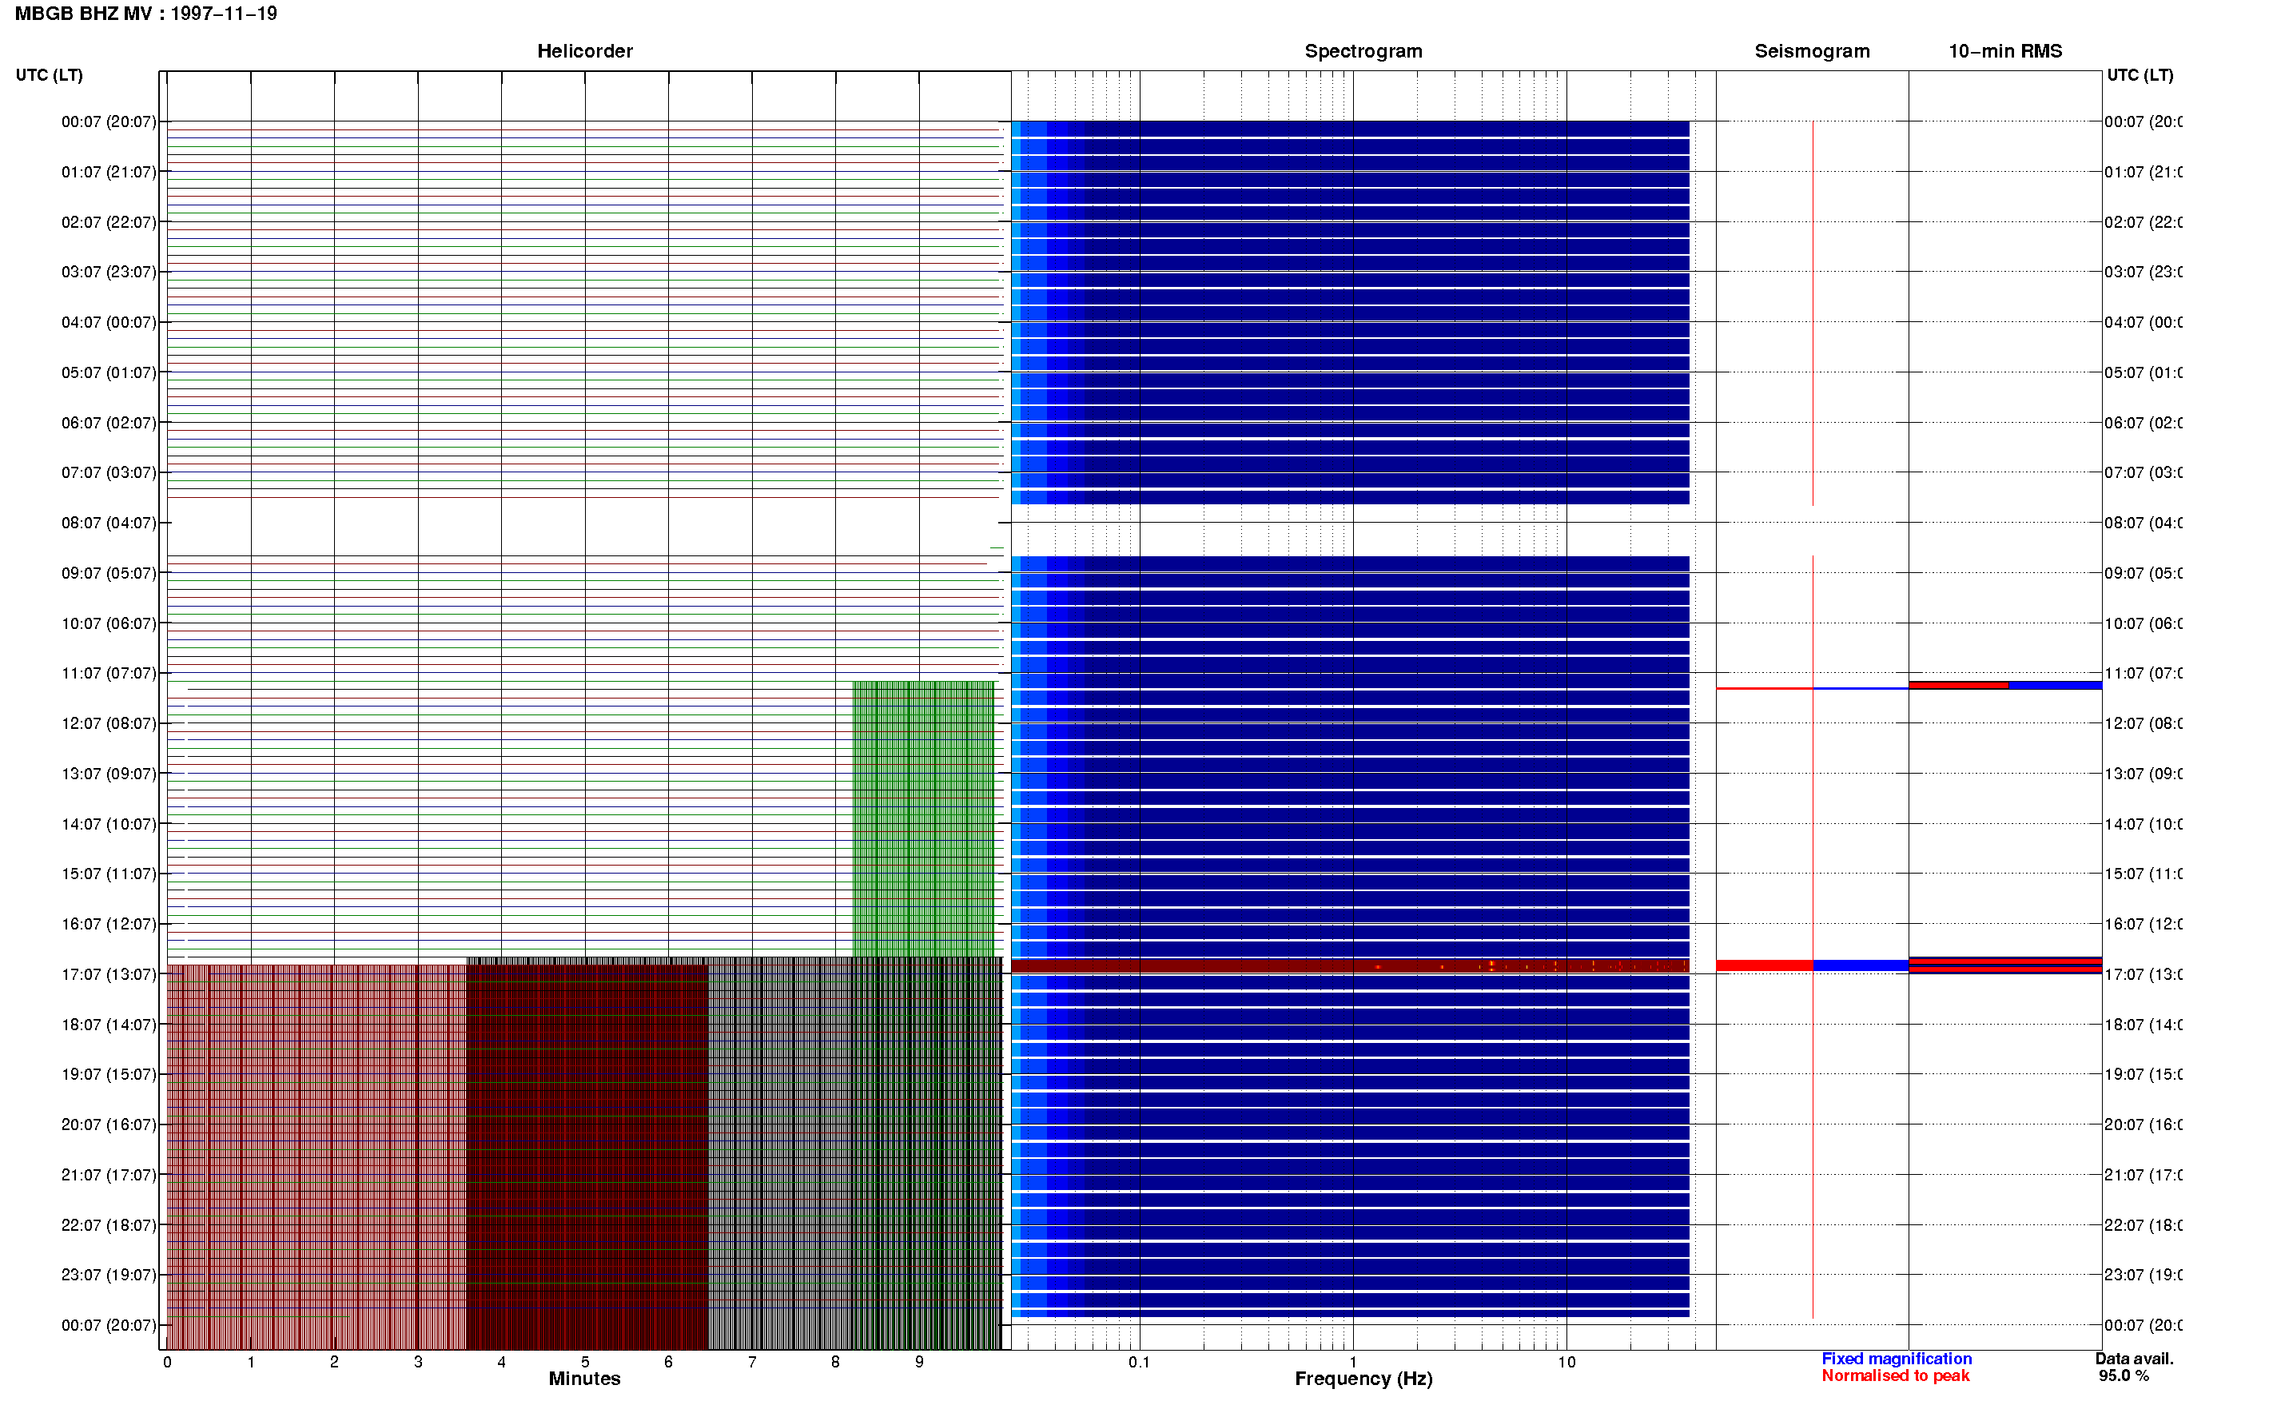Click the dark red saturated spectrogram band
The height and width of the screenshot is (1421, 2273).
(1350, 965)
